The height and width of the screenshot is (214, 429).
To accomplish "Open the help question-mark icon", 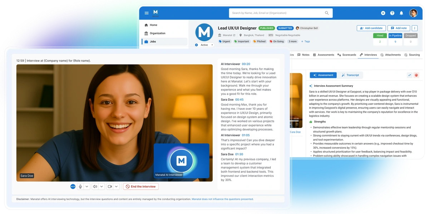I will [x=392, y=13].
